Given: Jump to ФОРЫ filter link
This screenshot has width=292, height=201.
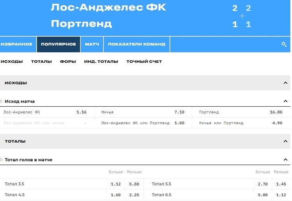Looking at the screenshot, I should (x=68, y=62).
